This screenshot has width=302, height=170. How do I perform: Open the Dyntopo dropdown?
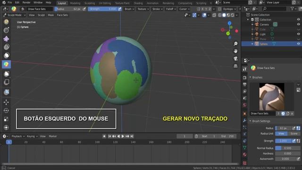point(229,9)
